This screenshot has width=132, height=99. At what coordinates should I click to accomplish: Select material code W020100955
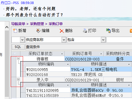tap(48, 69)
